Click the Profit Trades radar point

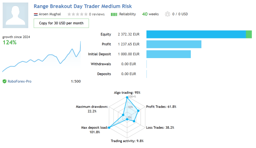click(138, 111)
